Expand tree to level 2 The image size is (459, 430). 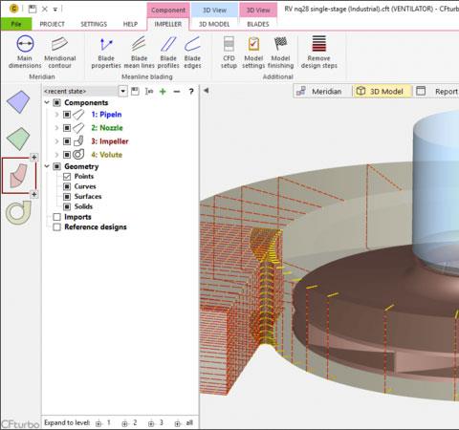(129, 423)
